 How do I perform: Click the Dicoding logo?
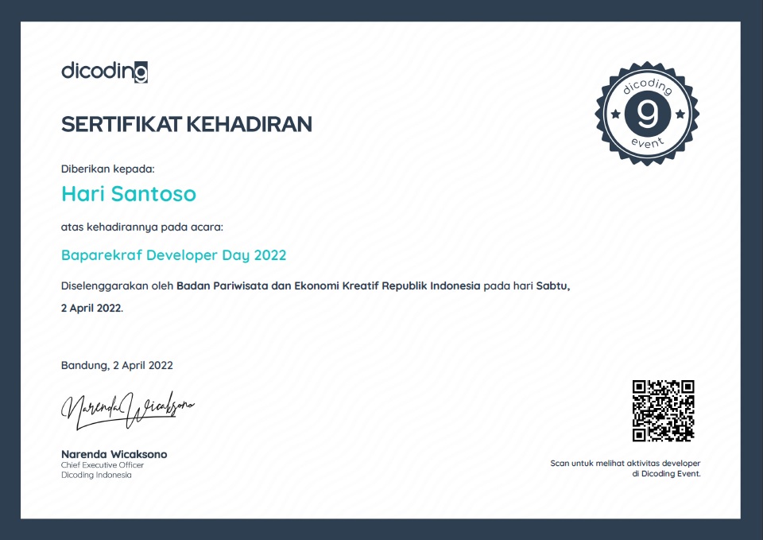pyautogui.click(x=104, y=71)
